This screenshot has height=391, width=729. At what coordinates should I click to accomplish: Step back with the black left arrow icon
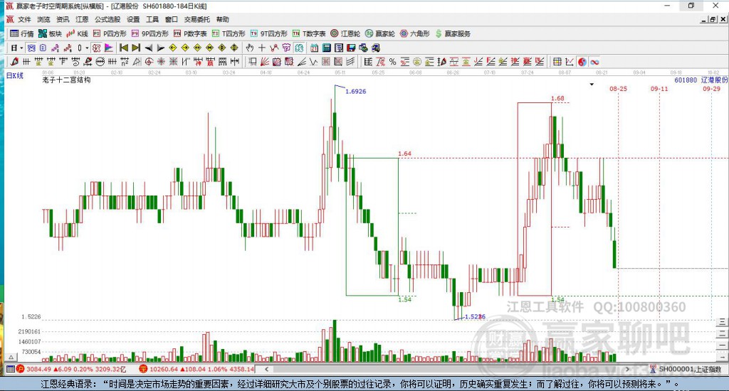click(148, 48)
